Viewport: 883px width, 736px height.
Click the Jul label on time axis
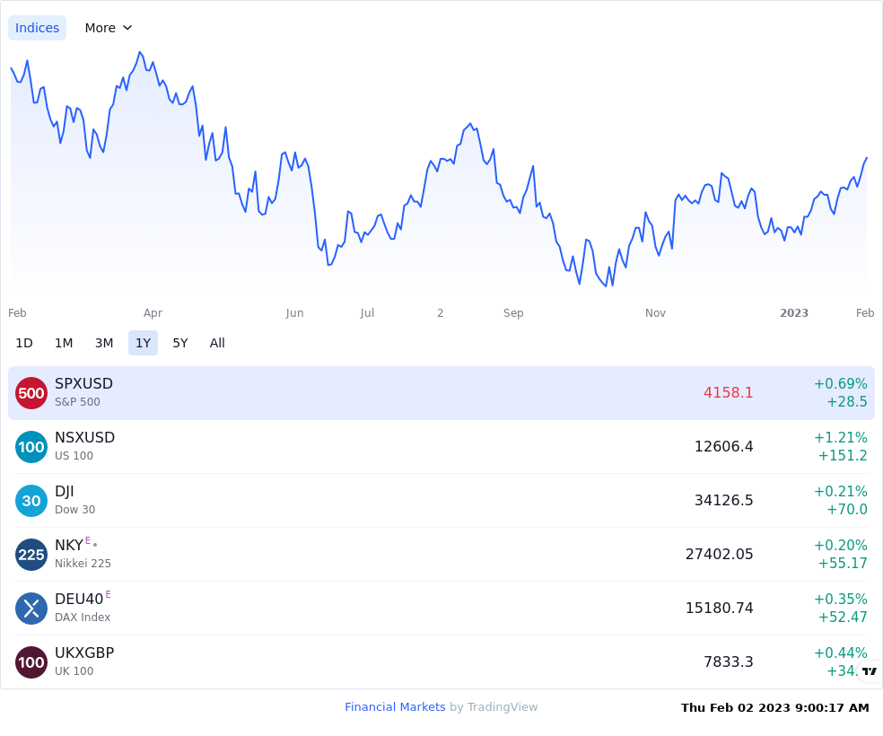(367, 313)
